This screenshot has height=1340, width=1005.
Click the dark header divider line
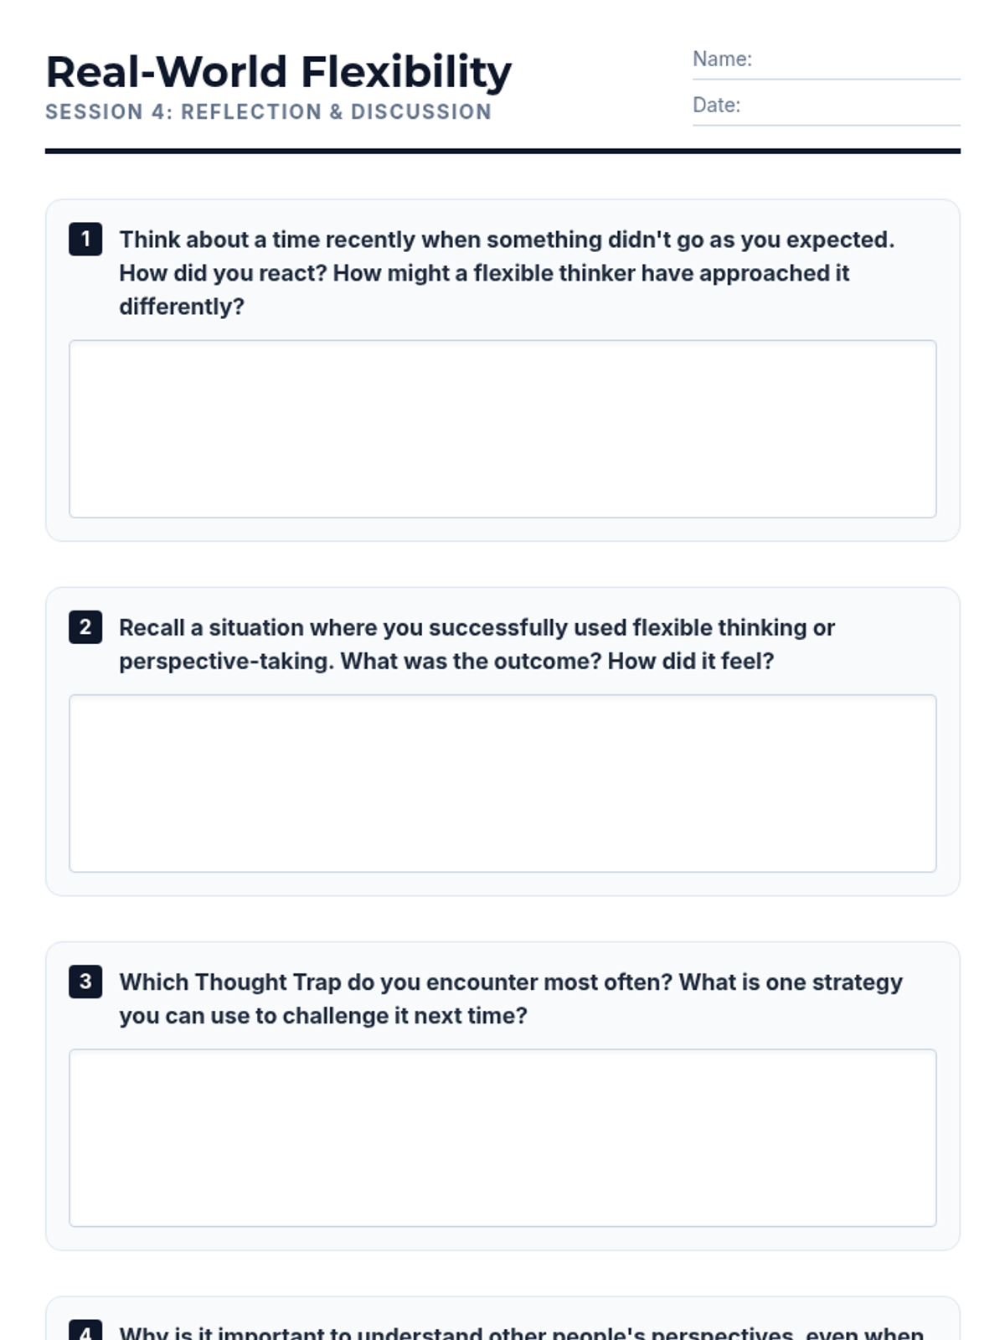502,152
